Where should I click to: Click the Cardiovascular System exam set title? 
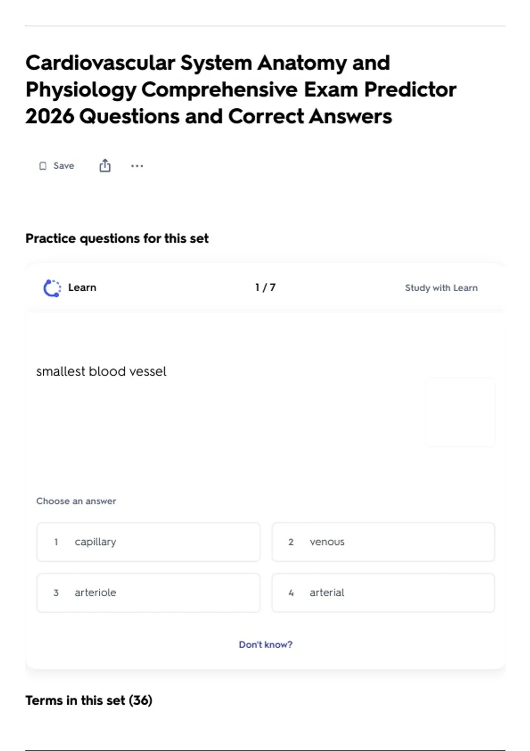[241, 90]
